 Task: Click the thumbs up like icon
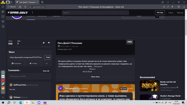[x=44, y=43]
